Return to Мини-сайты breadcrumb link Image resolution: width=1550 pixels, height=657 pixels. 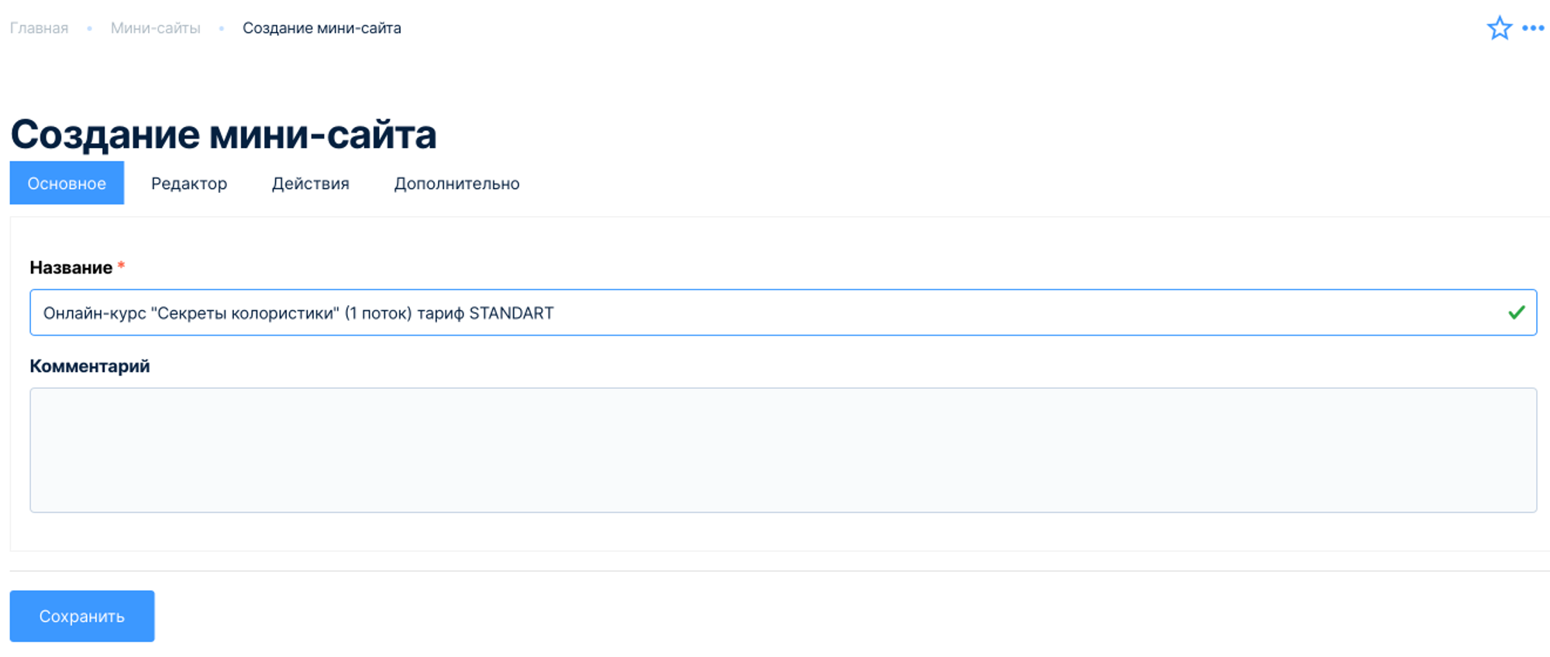[155, 29]
